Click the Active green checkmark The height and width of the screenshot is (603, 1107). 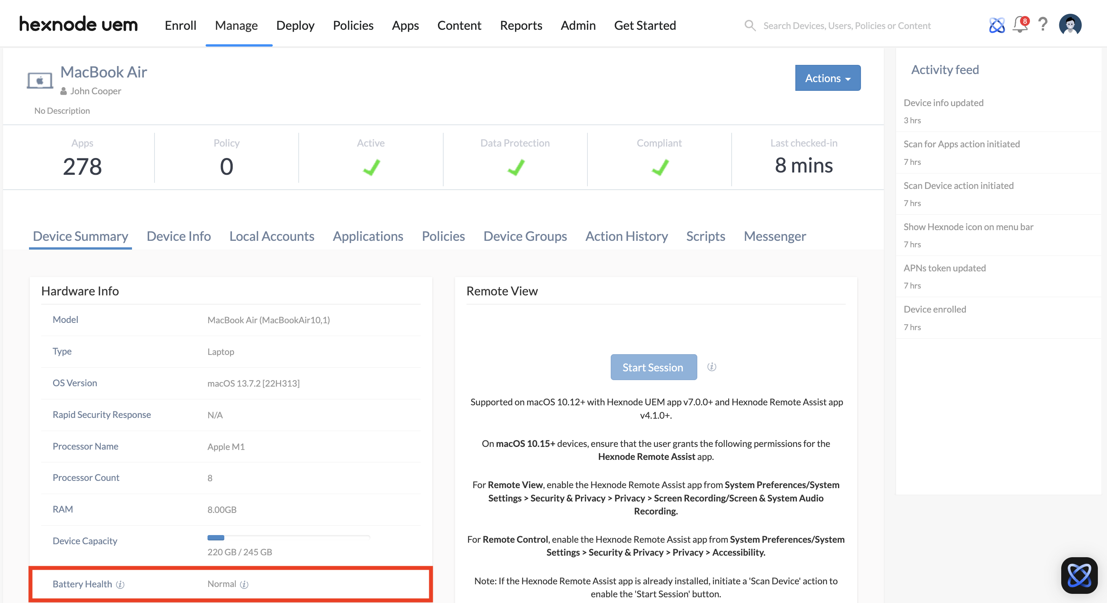point(371,167)
